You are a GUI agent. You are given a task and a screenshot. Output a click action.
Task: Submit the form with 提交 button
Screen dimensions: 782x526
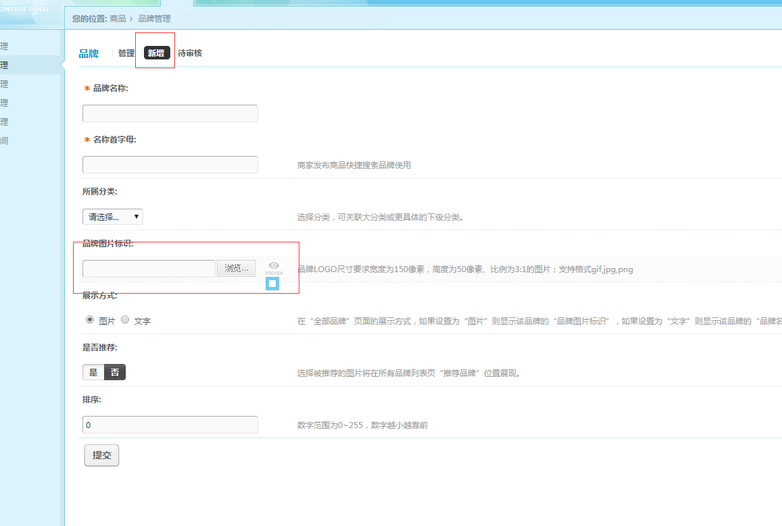102,455
